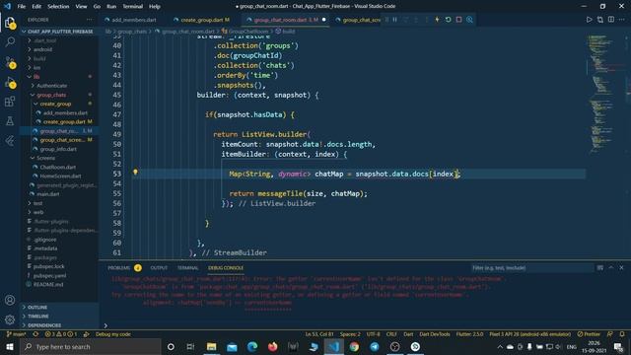The image size is (631, 355).
Task: Open the Explorer view in activity bar
Action: click(x=10, y=22)
